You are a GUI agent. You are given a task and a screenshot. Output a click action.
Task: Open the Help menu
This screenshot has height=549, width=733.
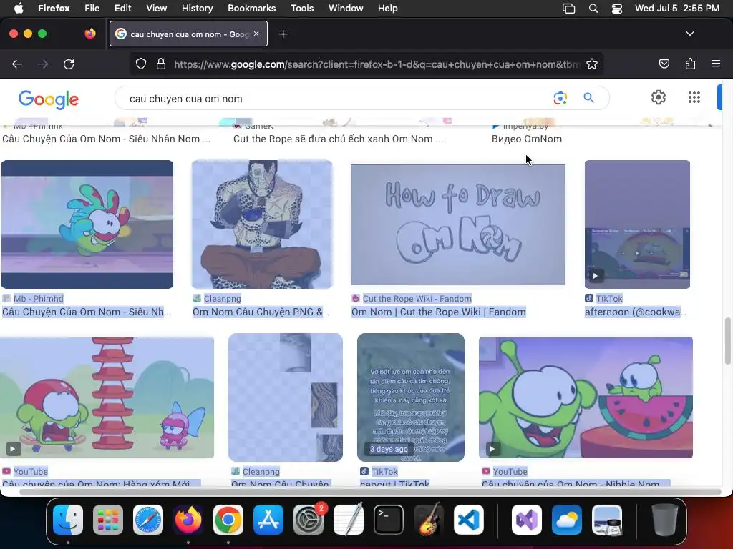click(387, 8)
